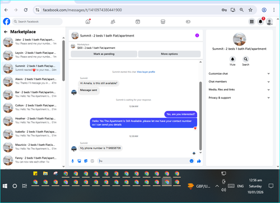Click Search in conversation icon

[246, 59]
